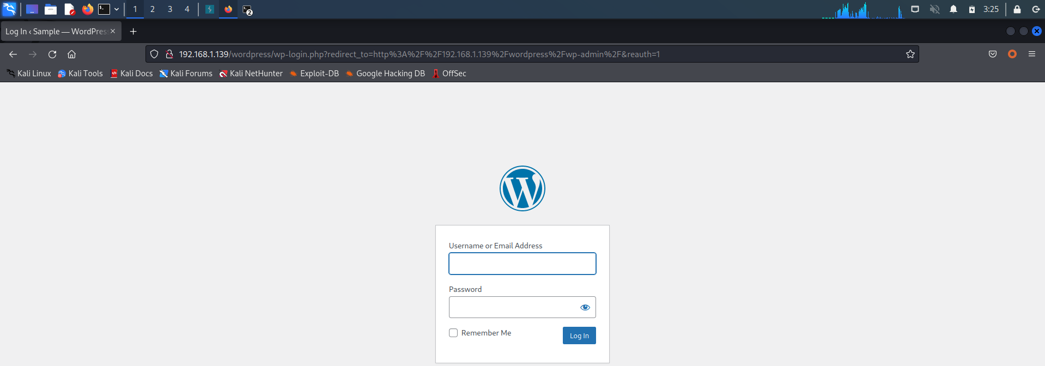Select the blue lightning taskbar window

click(210, 9)
